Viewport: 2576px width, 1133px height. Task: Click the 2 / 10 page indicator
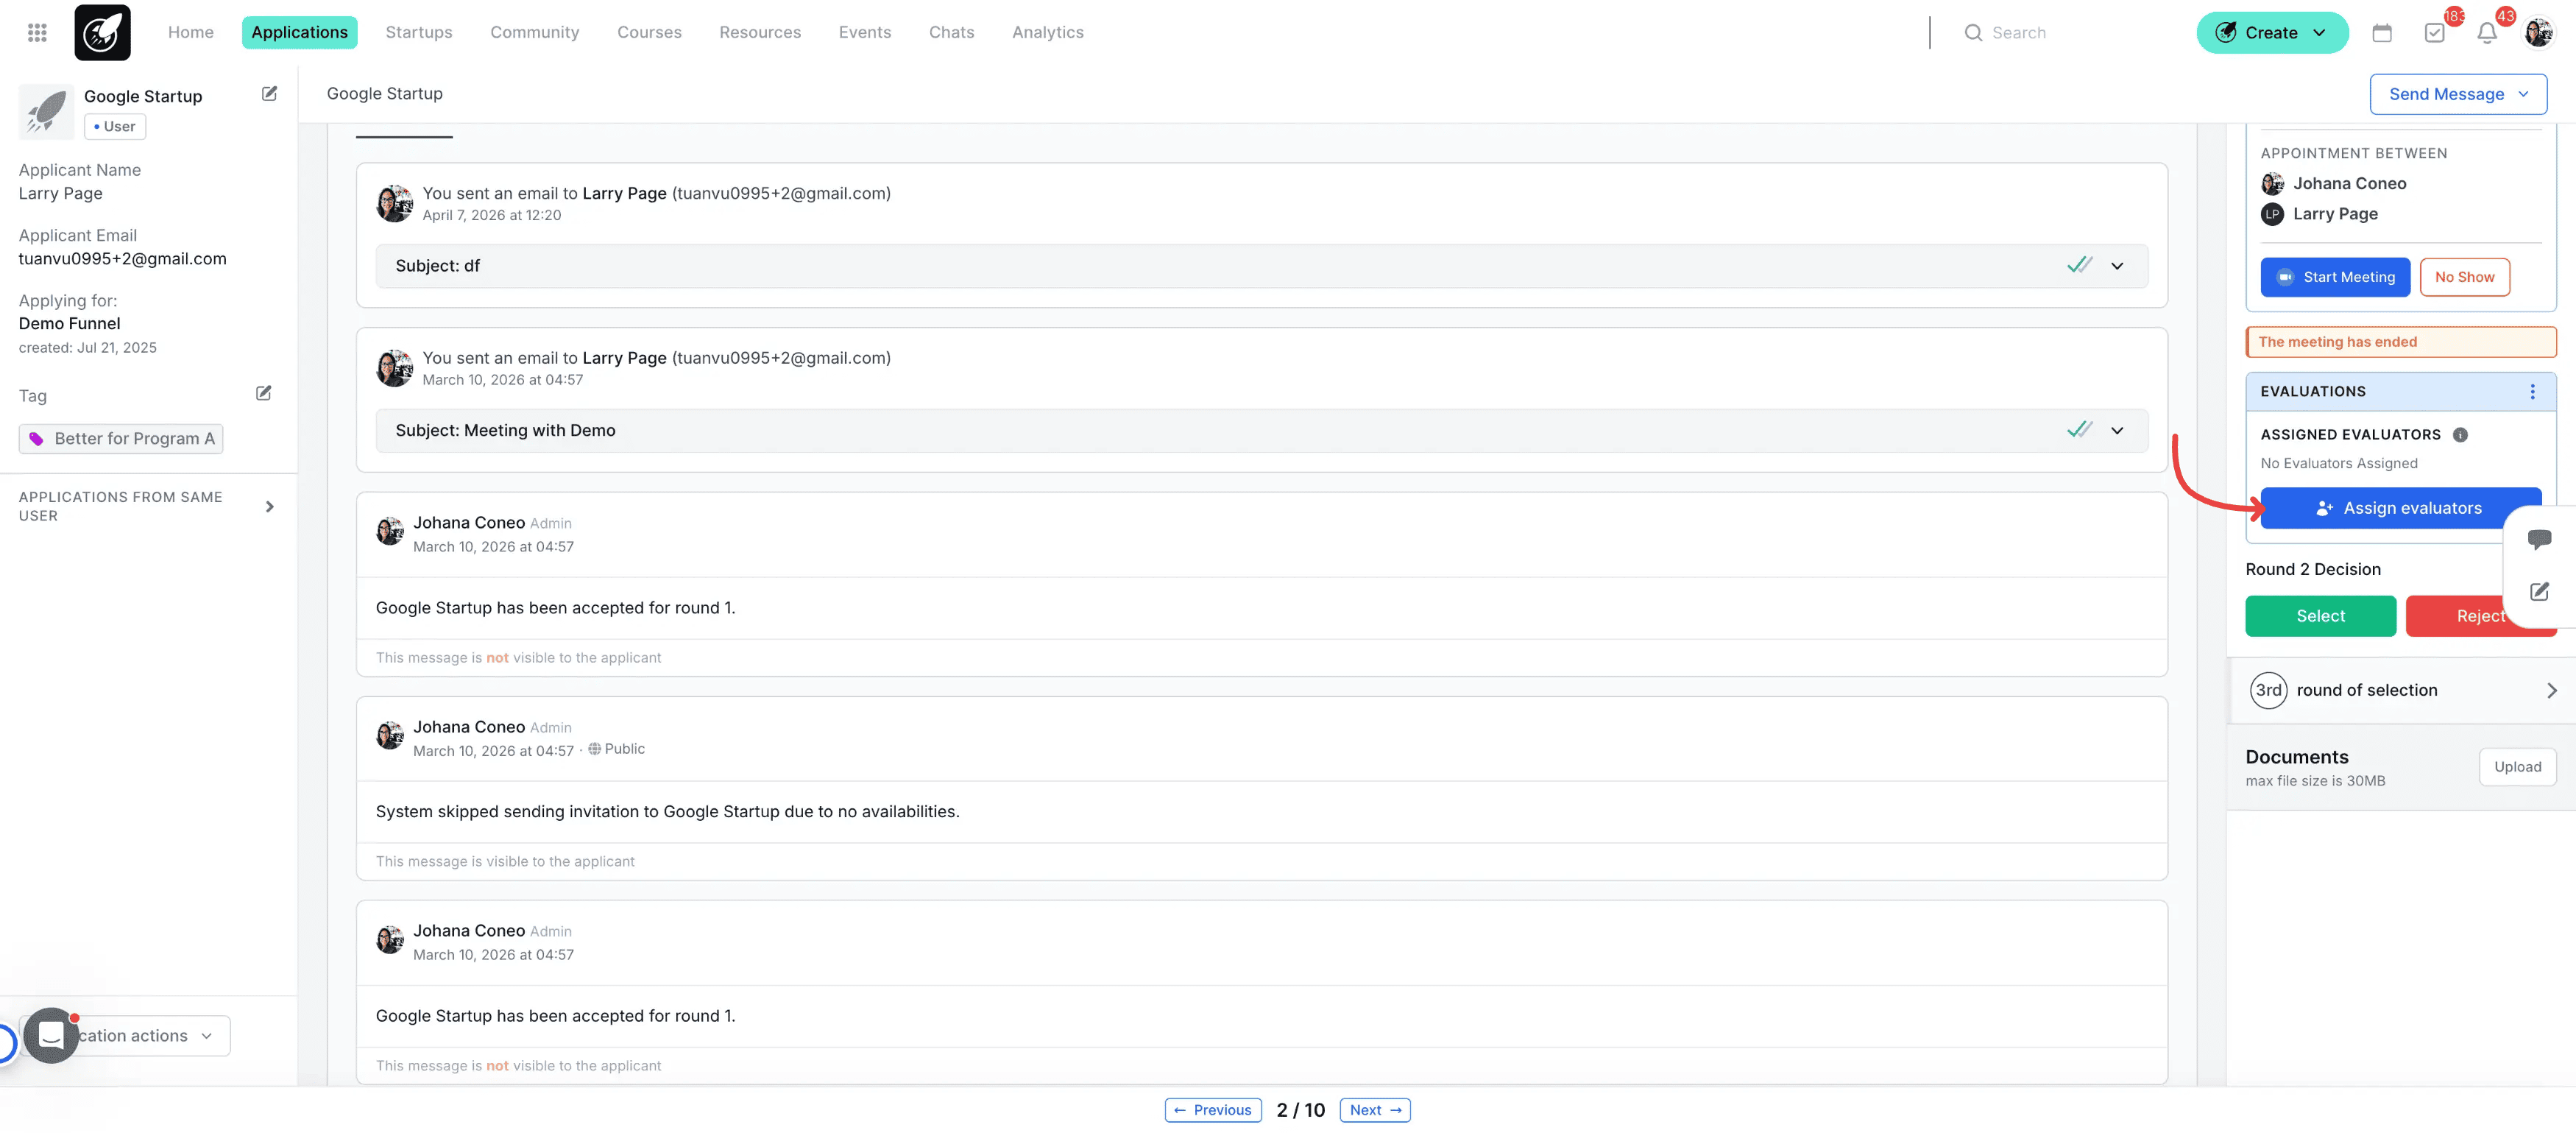tap(1300, 1110)
